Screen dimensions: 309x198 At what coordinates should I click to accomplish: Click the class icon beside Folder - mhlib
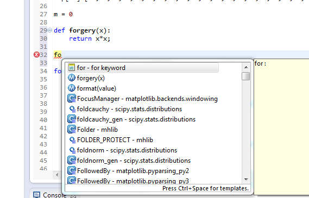(72, 129)
